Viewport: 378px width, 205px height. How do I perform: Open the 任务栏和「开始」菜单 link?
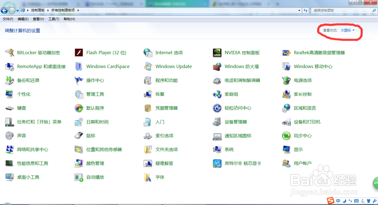coord(39,122)
